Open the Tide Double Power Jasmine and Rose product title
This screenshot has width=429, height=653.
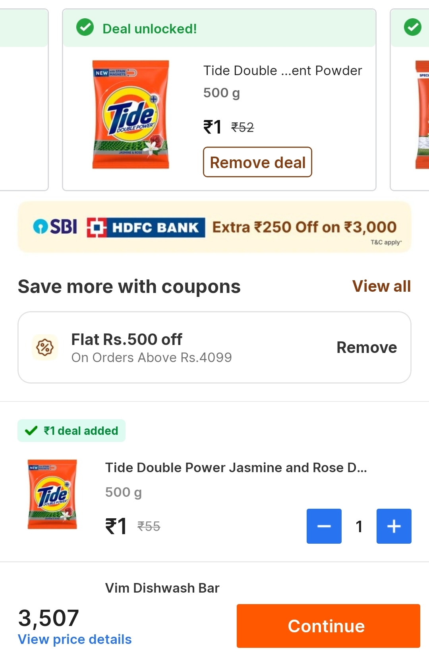[236, 467]
